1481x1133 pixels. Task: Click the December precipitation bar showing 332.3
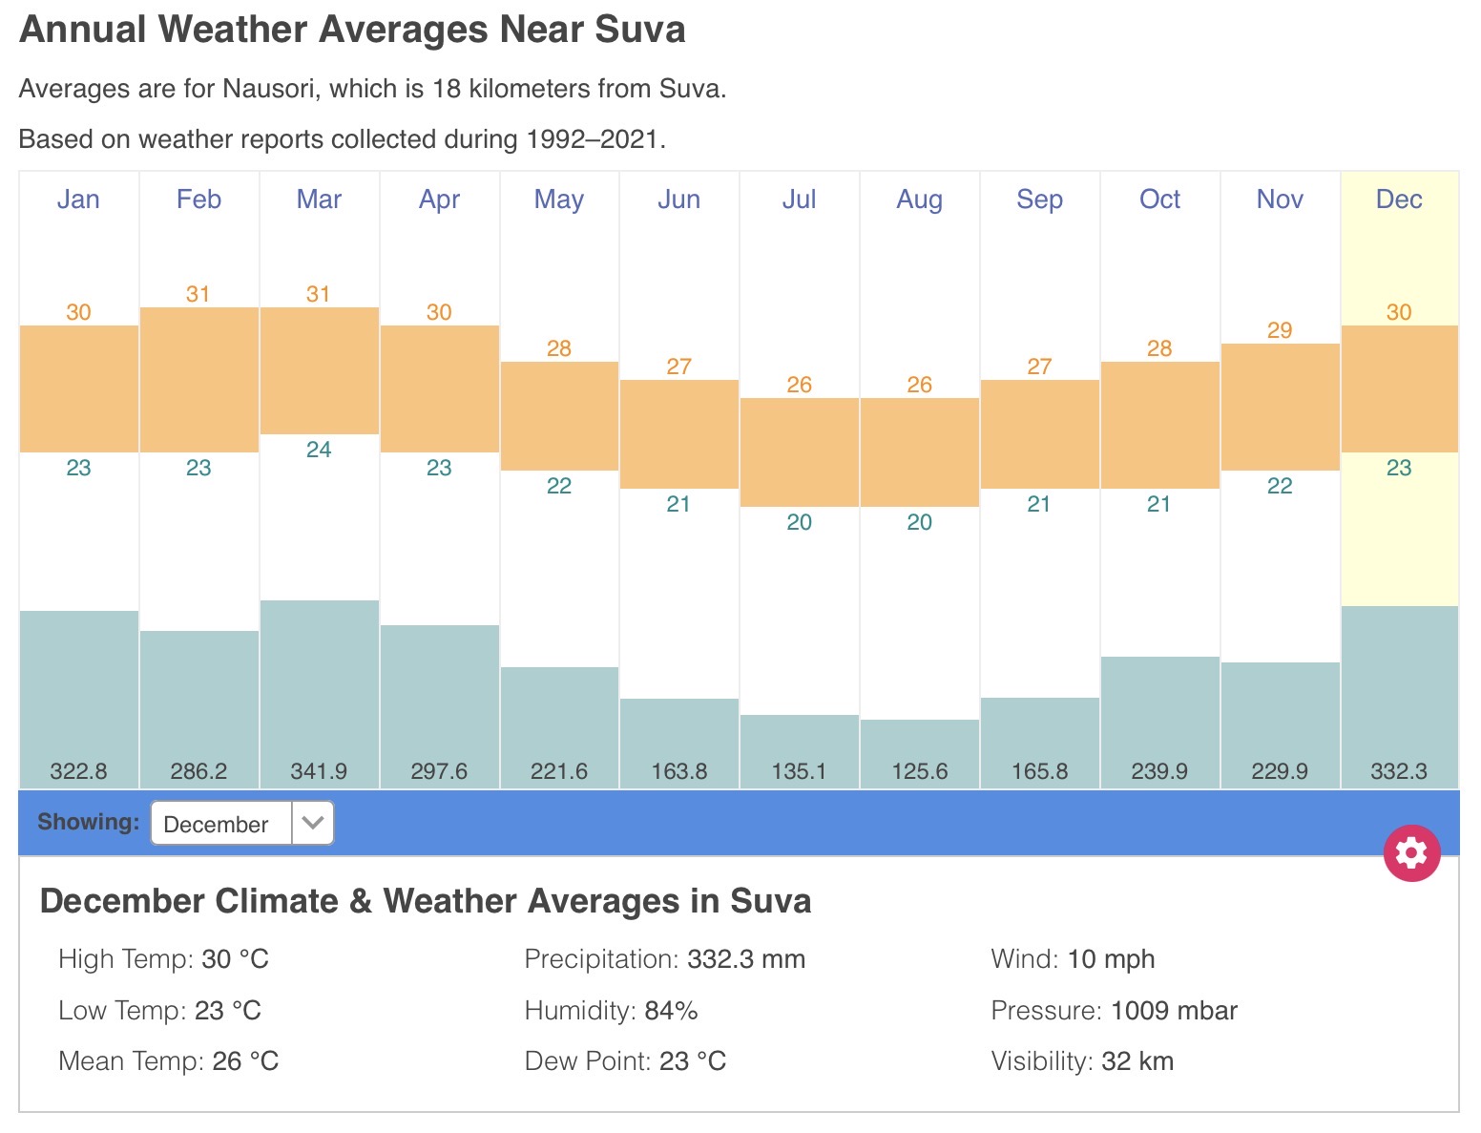1399,695
